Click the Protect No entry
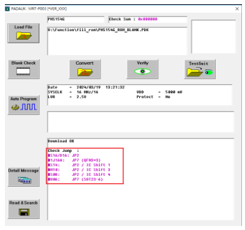The height and width of the screenshot is (230, 245). 153,97
